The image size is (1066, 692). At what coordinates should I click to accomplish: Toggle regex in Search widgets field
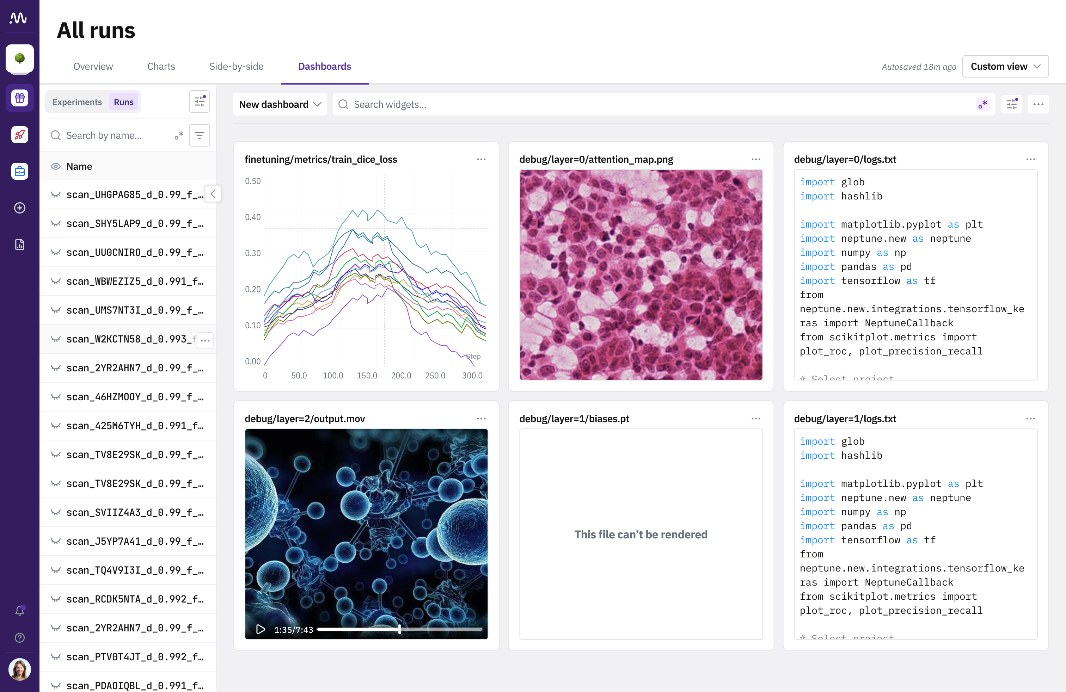point(983,104)
